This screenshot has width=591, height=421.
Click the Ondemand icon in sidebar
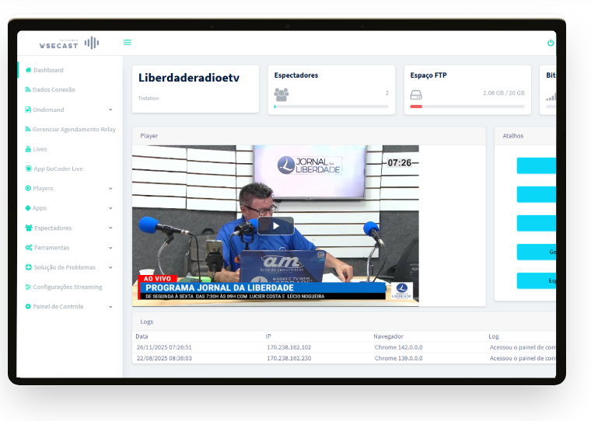click(28, 110)
